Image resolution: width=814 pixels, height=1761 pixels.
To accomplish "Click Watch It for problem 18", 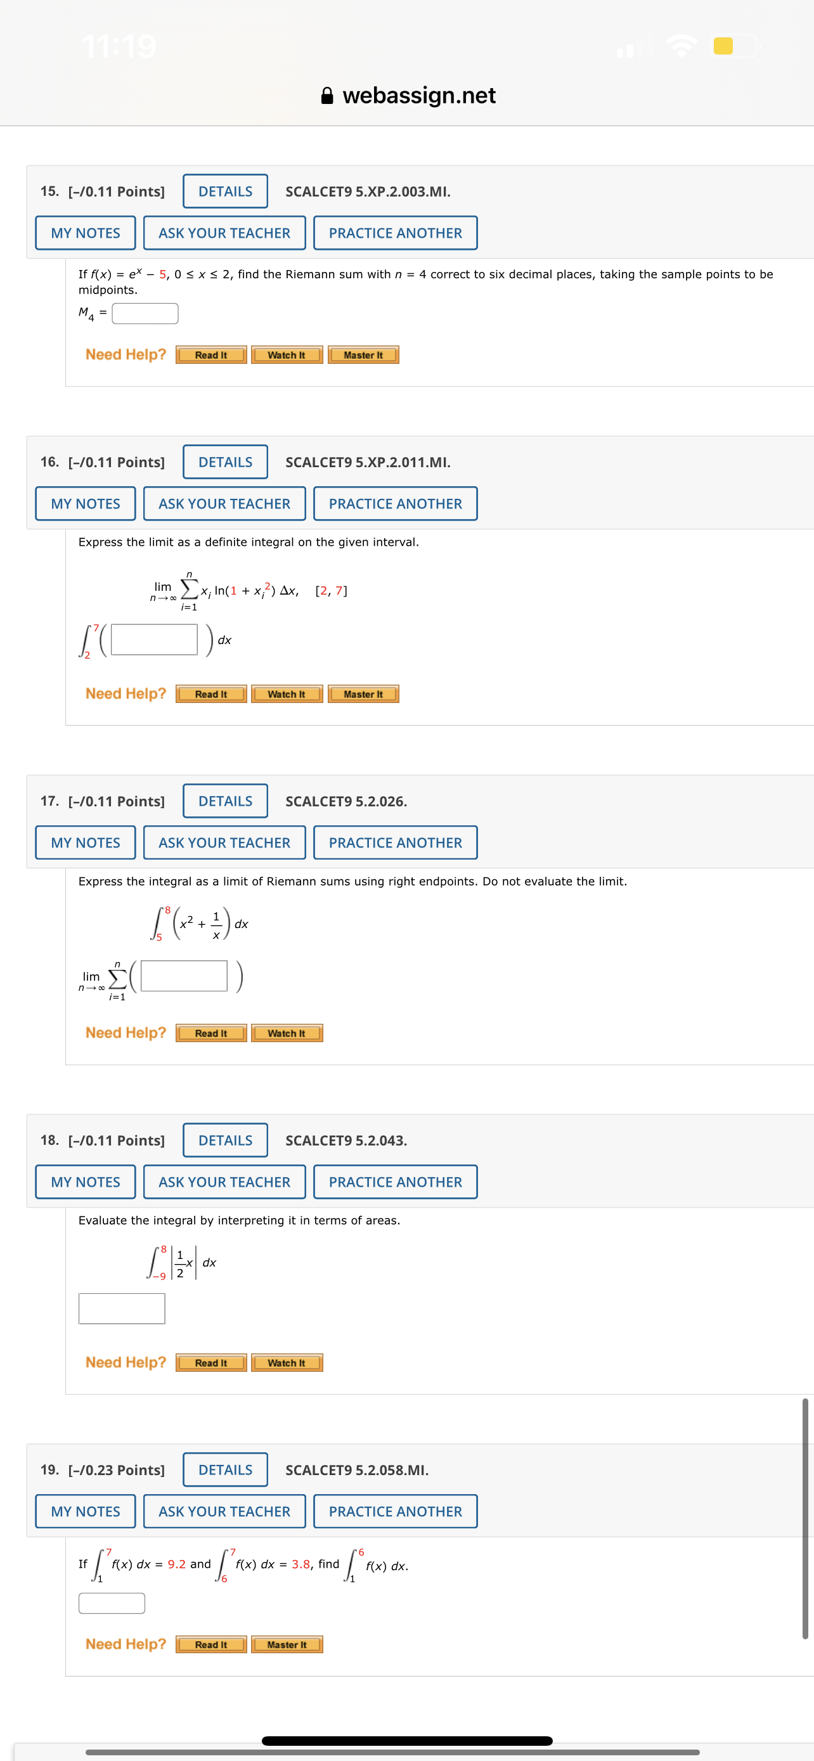I will [x=287, y=1362].
